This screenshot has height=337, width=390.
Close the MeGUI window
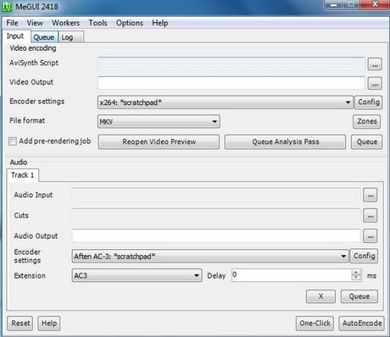point(375,4)
